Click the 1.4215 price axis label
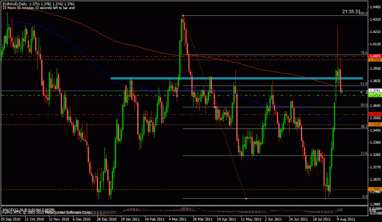This screenshot has width=382, height=222. [375, 32]
